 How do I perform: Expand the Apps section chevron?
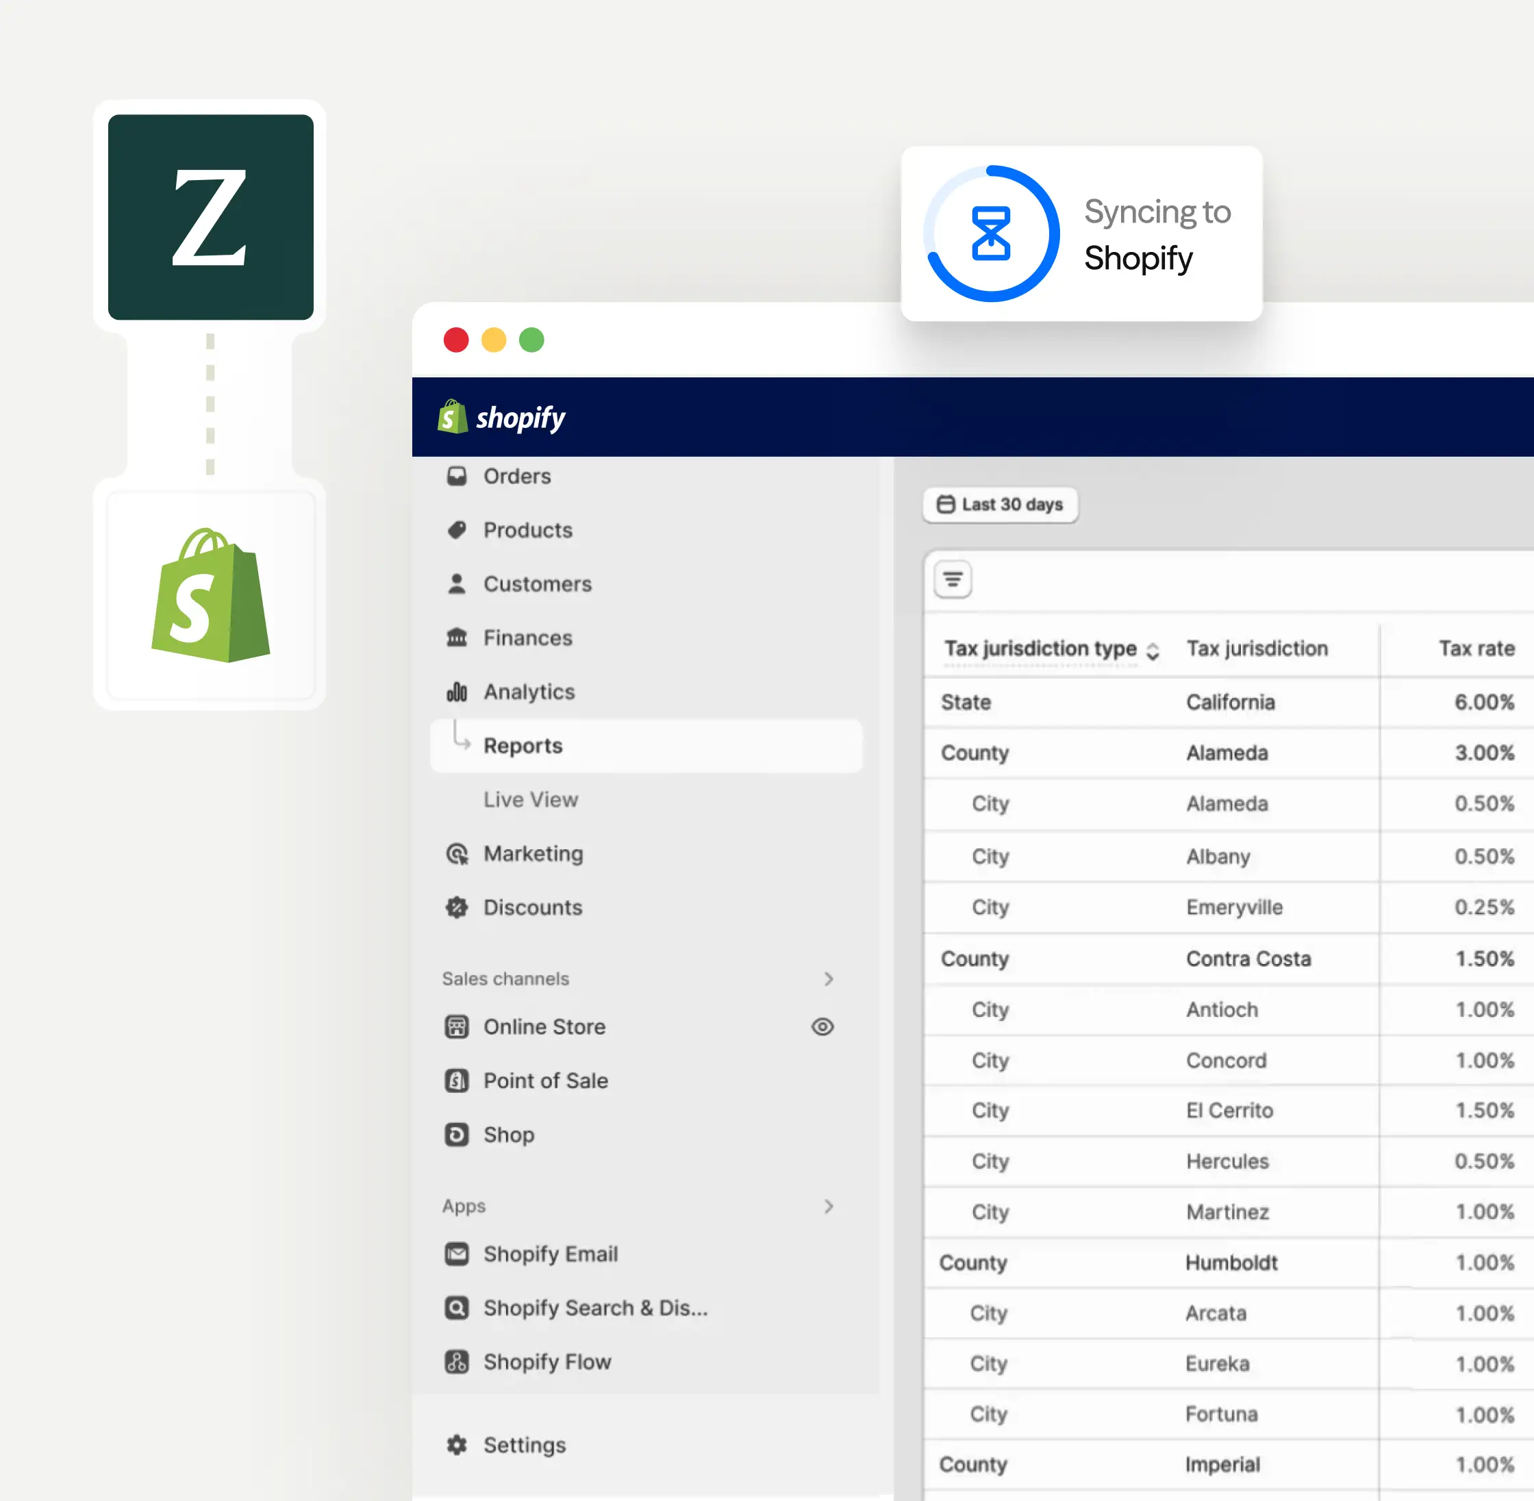pyautogui.click(x=828, y=1206)
